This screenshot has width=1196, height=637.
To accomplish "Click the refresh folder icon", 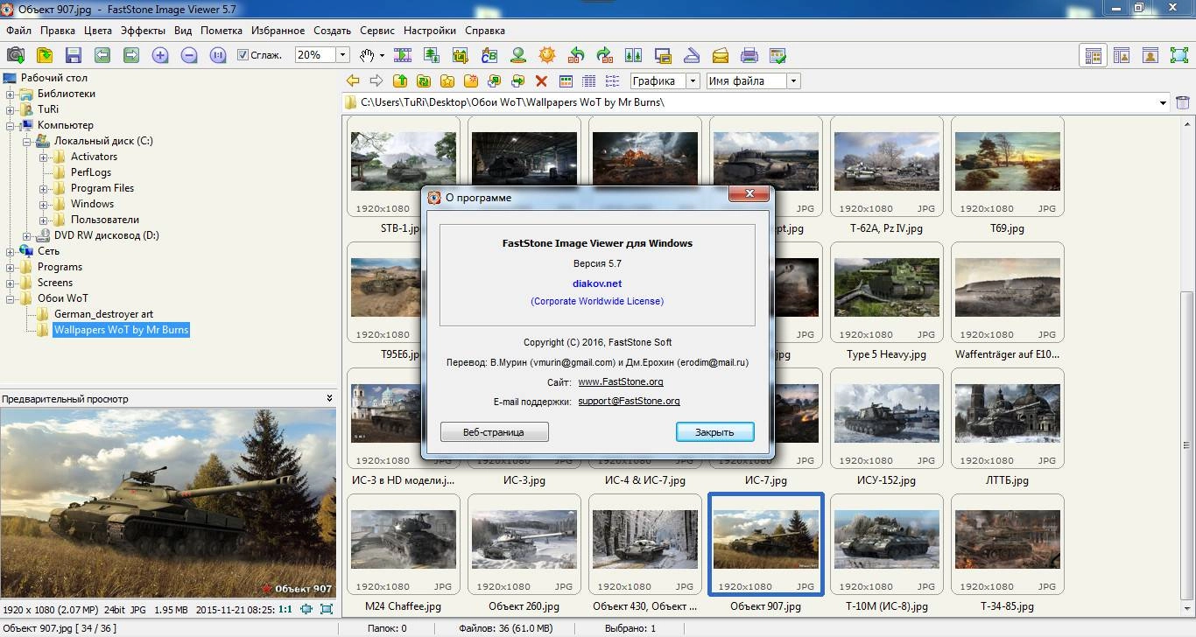I will (x=424, y=81).
